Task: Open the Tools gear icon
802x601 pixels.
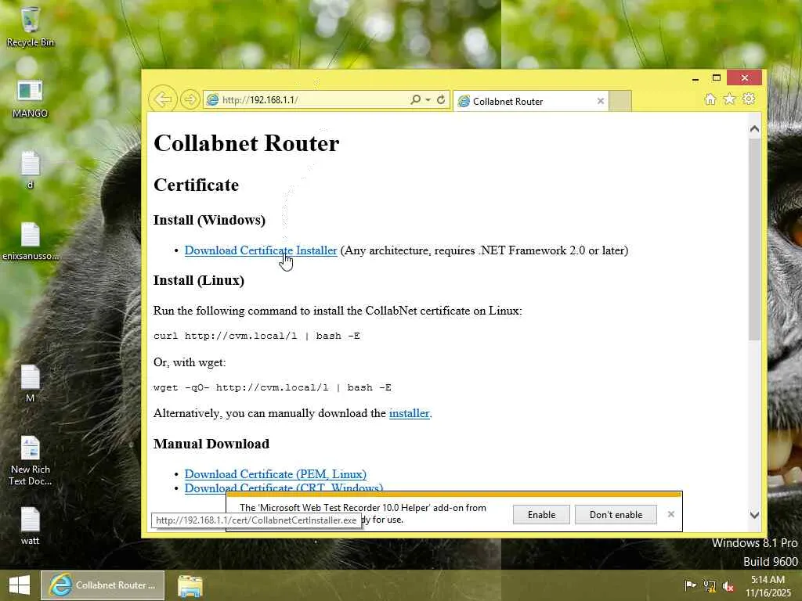Action: pos(749,99)
